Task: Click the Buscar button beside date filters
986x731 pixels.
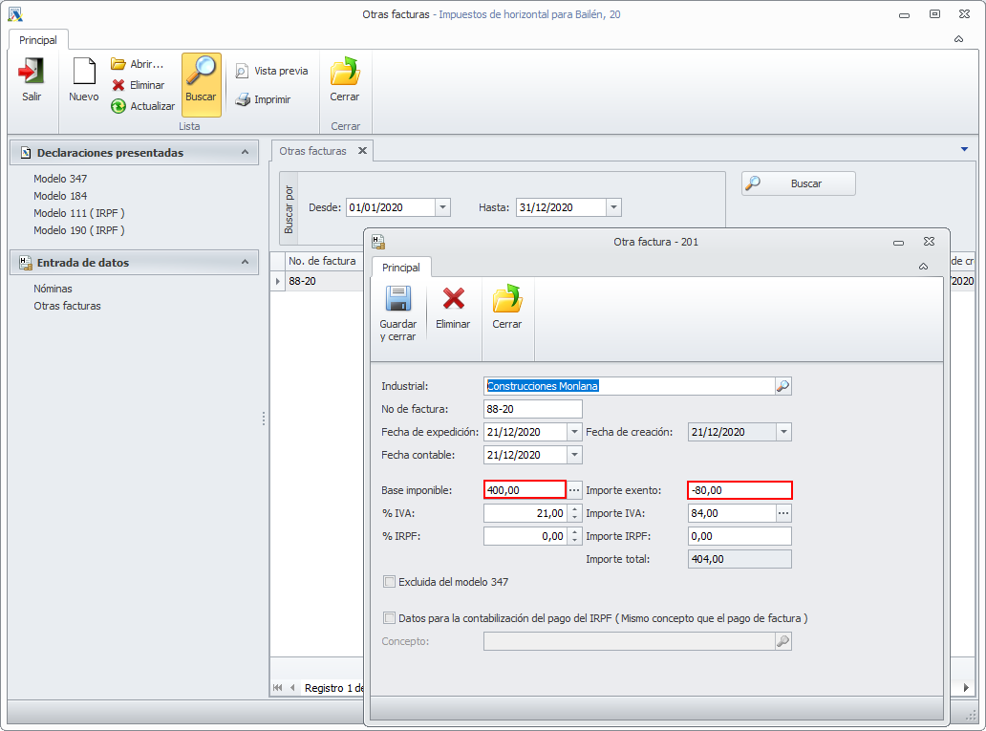Action: [799, 183]
